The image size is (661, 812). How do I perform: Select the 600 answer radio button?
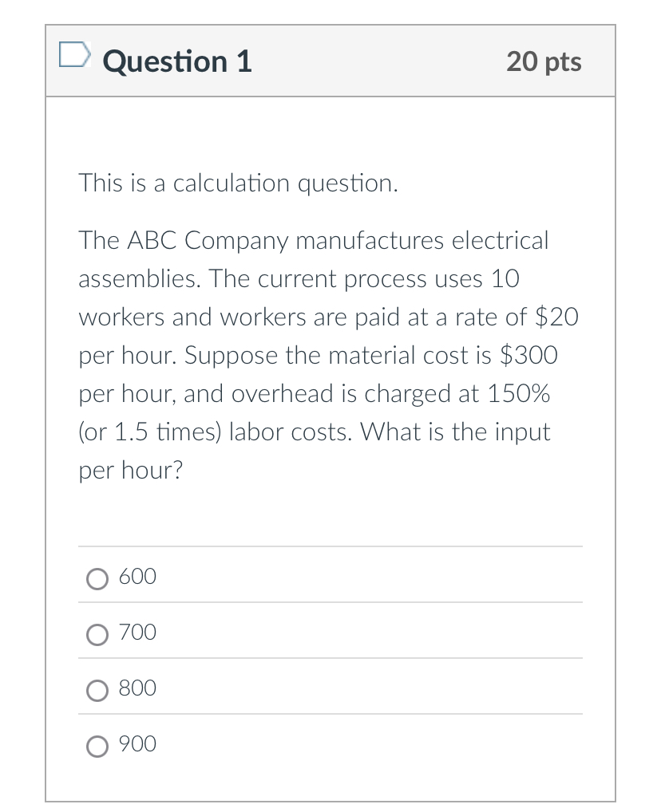point(97,579)
